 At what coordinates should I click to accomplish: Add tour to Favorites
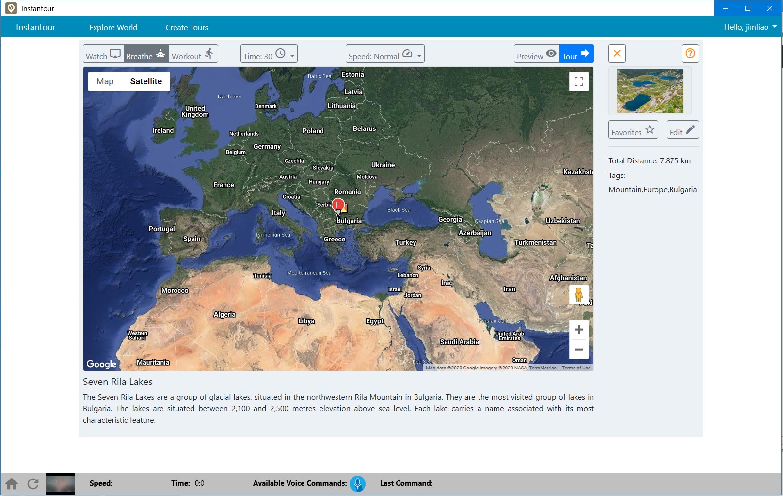tap(633, 130)
